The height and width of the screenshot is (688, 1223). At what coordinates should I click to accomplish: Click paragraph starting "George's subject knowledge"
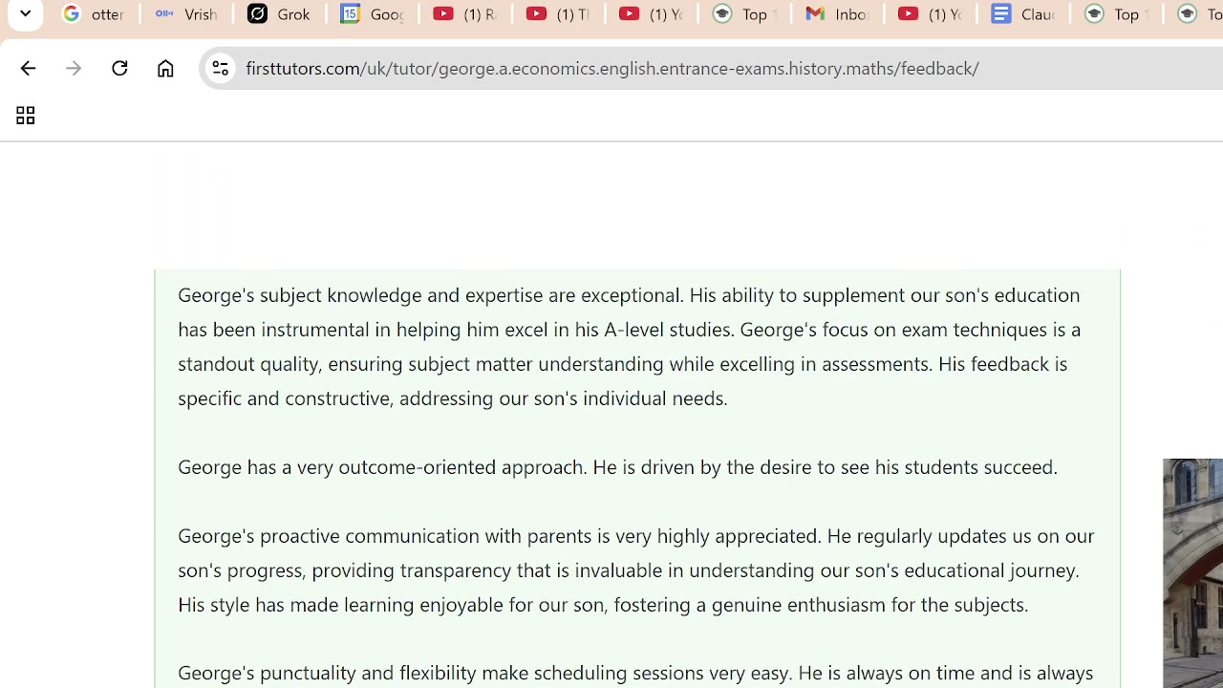631,346
